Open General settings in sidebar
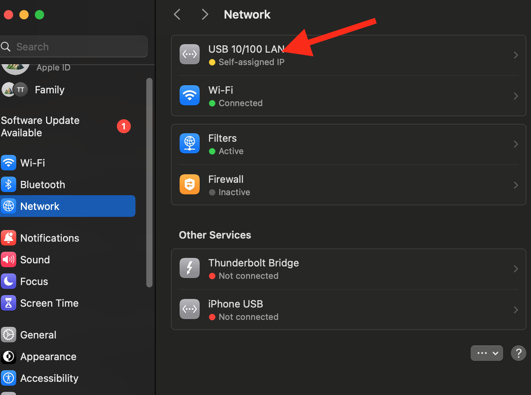The width and height of the screenshot is (531, 395). click(68, 335)
